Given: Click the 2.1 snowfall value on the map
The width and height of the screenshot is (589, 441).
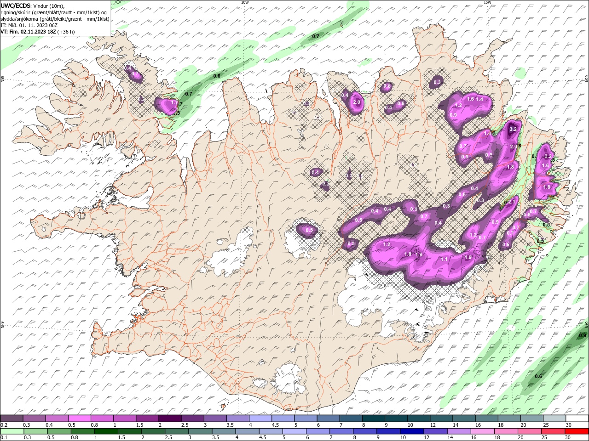Looking at the screenshot, I should pyautogui.click(x=513, y=202).
